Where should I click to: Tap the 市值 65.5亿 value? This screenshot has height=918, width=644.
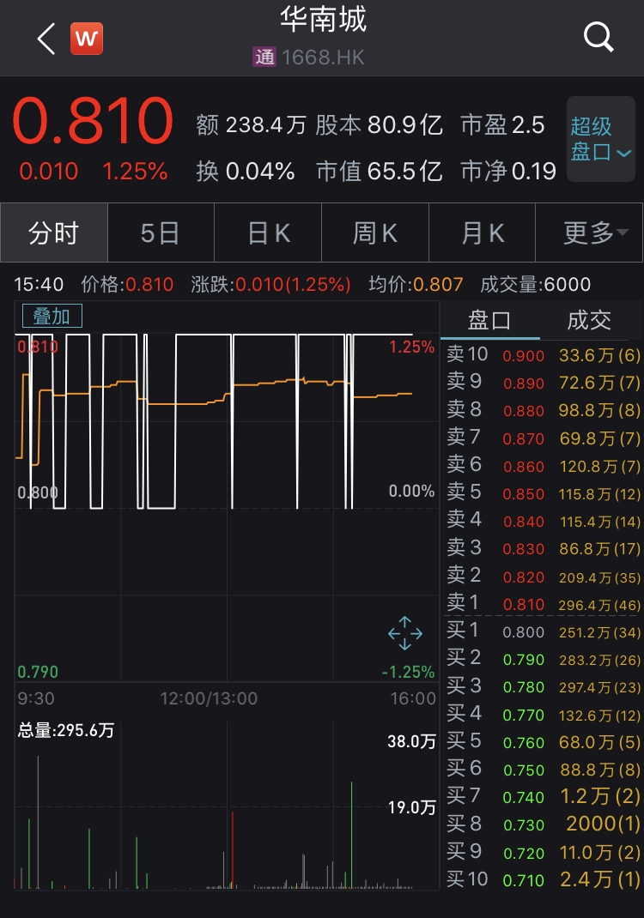(x=379, y=172)
